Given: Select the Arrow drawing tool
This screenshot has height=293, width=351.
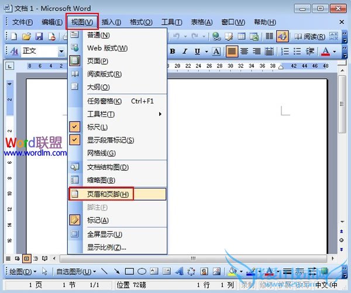Looking at the screenshot, I should coord(117,271).
